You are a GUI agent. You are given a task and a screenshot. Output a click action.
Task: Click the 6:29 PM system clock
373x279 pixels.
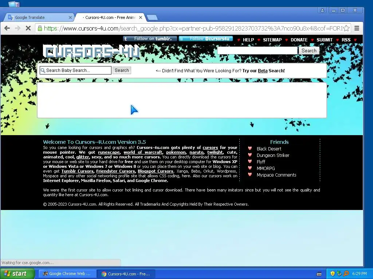(360, 274)
